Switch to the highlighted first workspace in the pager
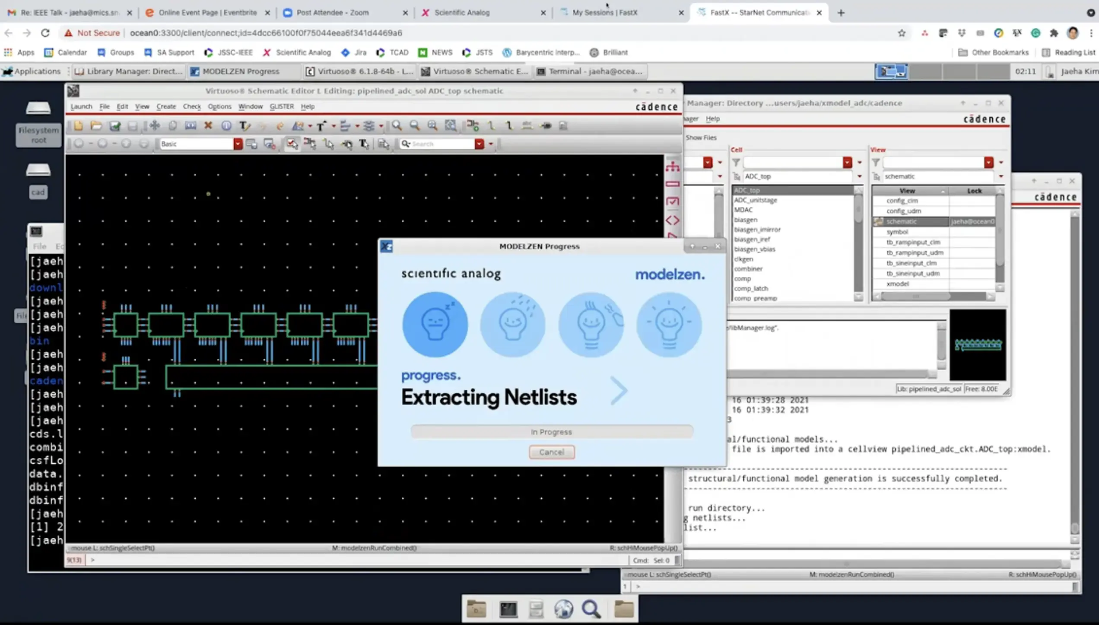 891,71
